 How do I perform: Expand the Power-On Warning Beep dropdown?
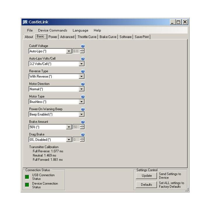[81, 114]
